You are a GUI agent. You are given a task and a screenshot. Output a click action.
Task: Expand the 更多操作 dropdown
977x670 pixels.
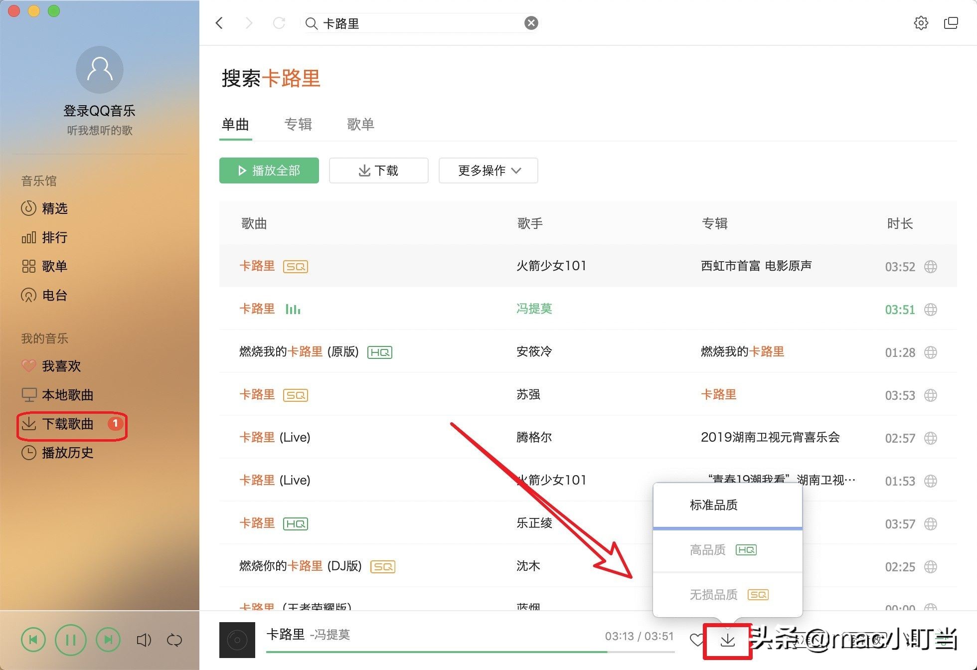[x=488, y=170]
